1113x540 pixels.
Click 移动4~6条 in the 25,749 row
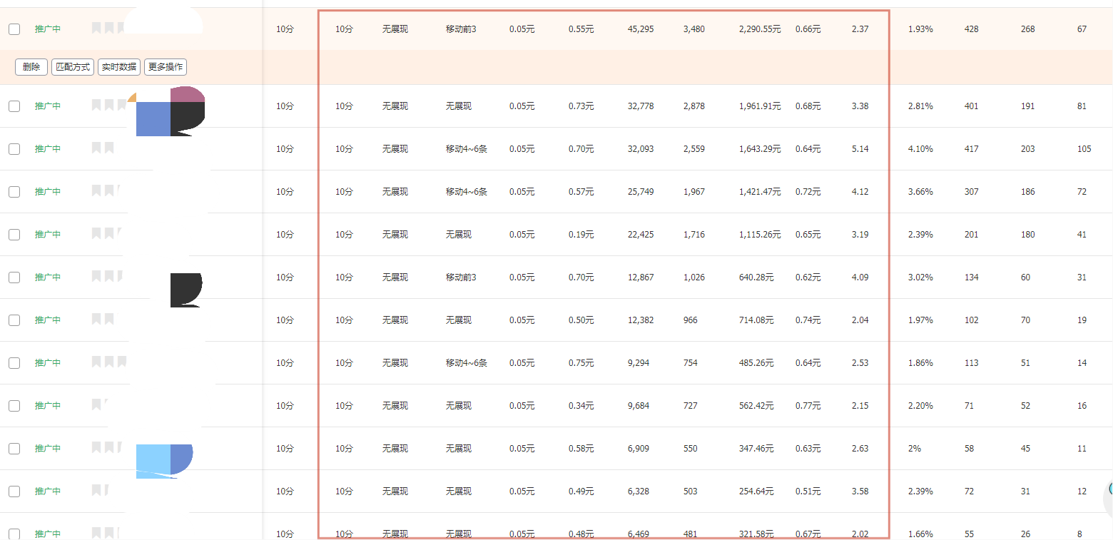point(467,192)
